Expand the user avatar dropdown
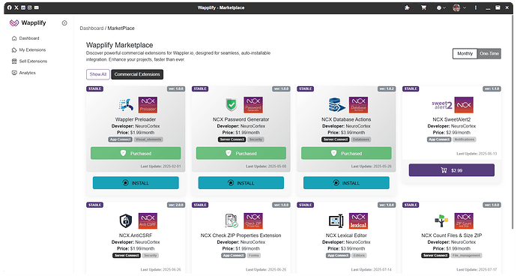Image resolution: width=517 pixels, height=276 pixels. (x=459, y=7)
